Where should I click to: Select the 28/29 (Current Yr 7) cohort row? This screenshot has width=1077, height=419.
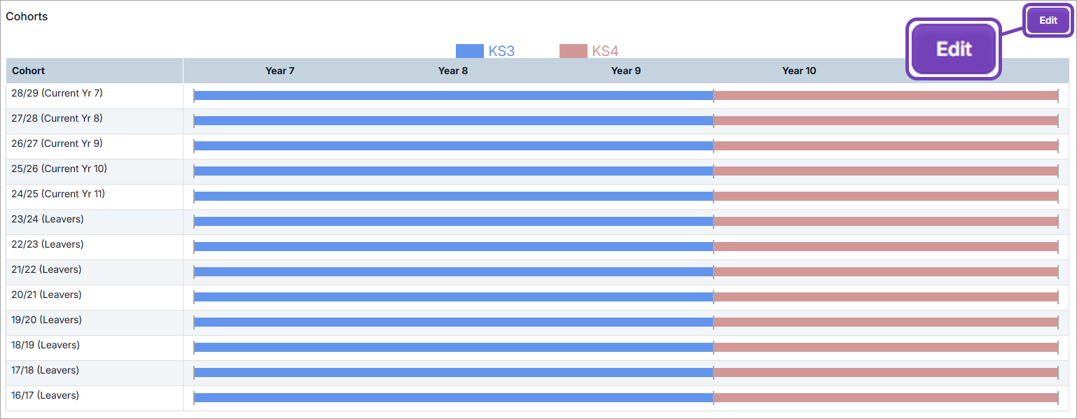point(57,93)
